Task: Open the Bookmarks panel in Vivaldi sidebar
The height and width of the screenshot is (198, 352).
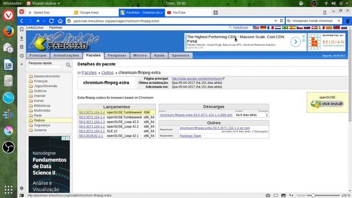Action: coord(21,29)
